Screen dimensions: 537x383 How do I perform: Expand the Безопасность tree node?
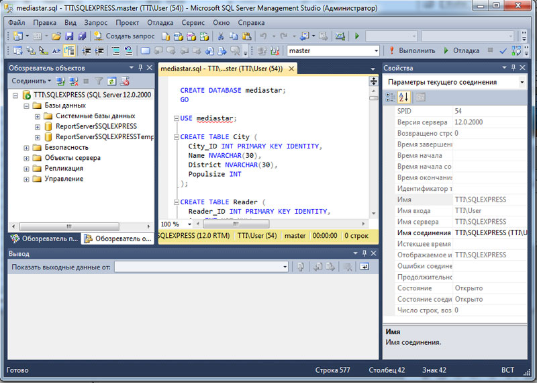click(x=26, y=148)
